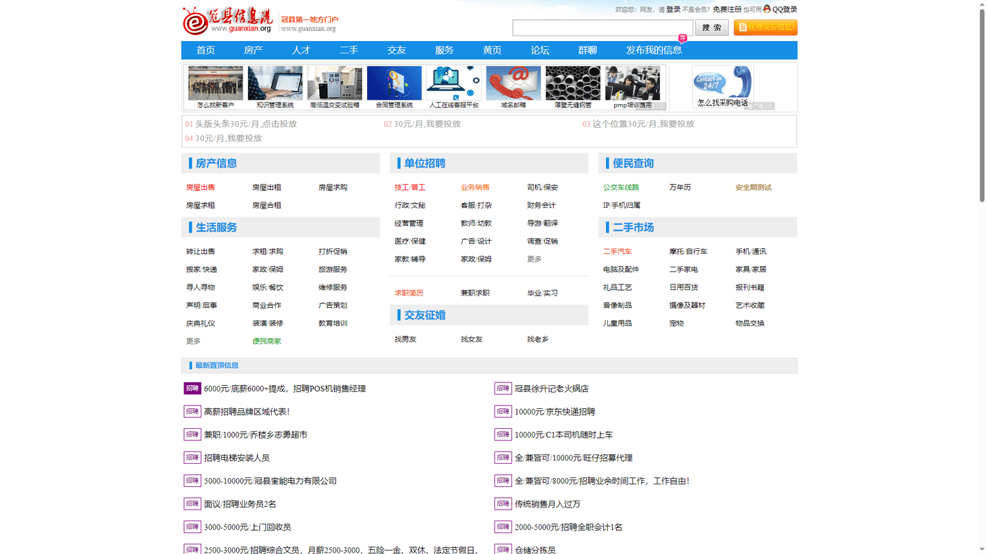Open the 域名邮箱 ad thumbnail
Image resolution: width=986 pixels, height=554 pixels.
pos(514,88)
